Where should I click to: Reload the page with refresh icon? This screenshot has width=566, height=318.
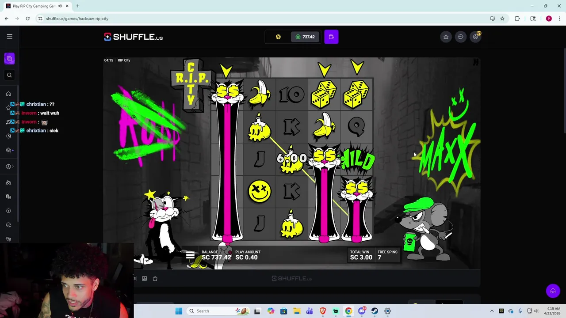27,19
